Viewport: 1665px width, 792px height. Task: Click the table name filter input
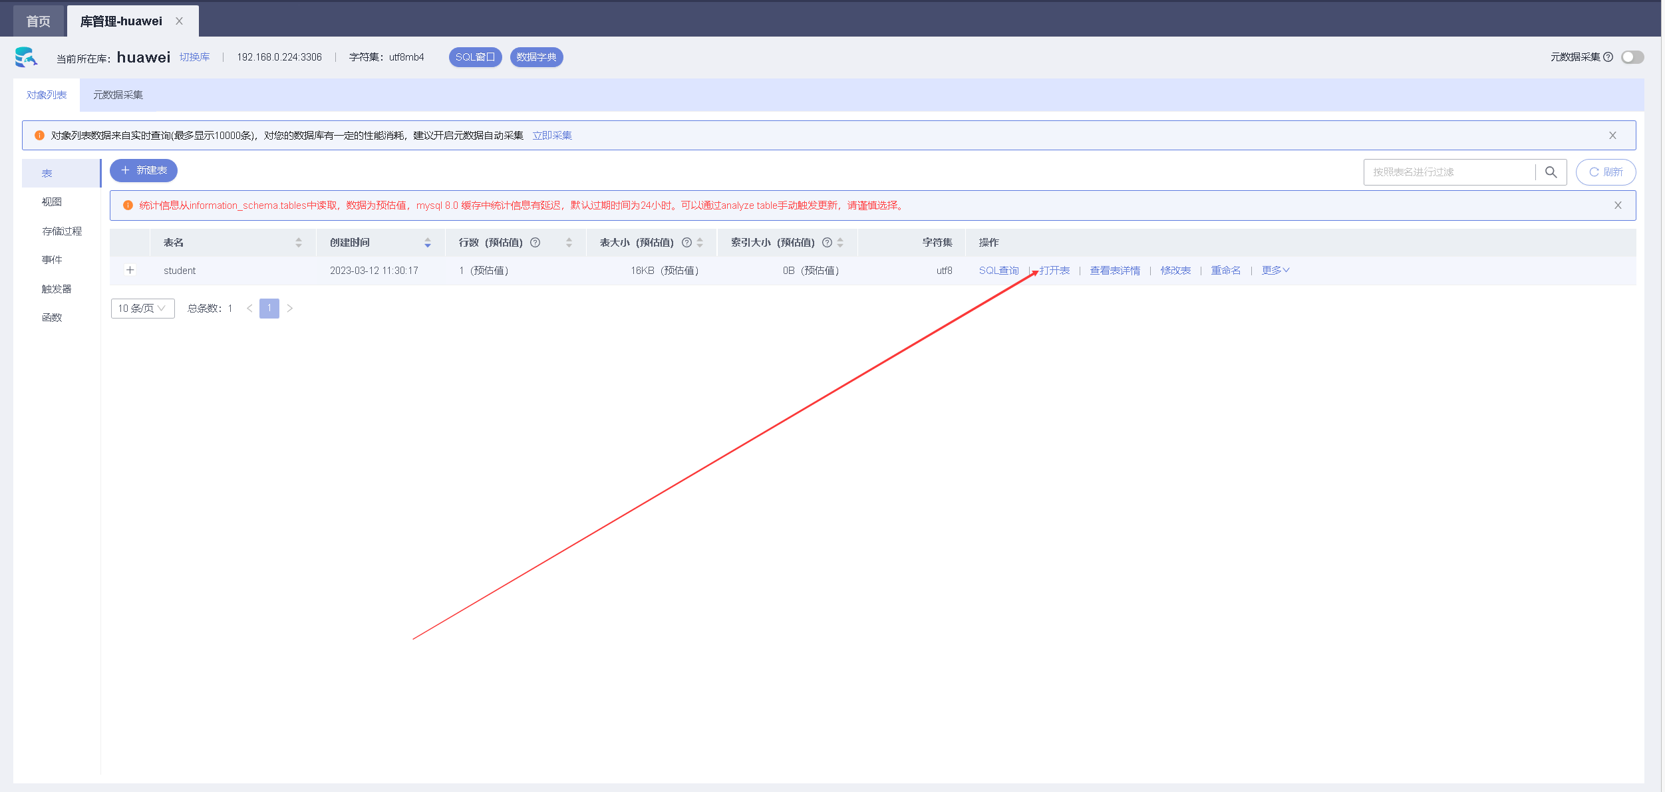click(1449, 172)
